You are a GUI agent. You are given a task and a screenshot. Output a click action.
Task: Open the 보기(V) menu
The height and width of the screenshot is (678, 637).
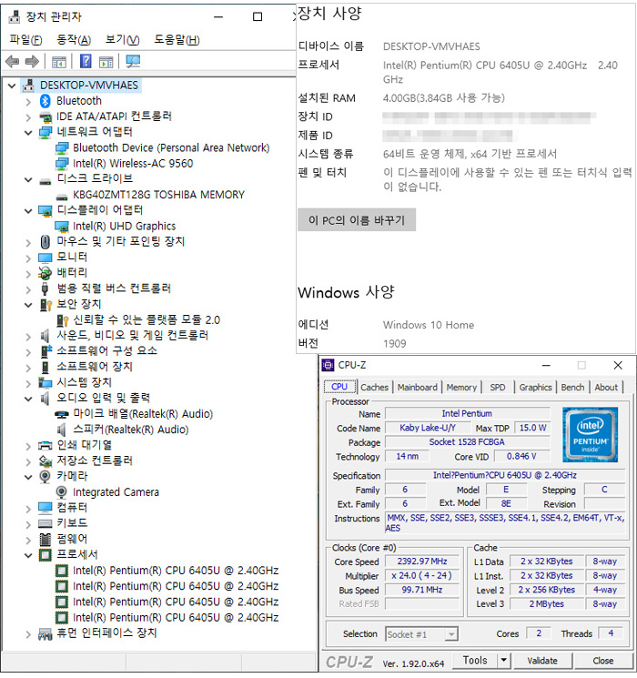122,40
